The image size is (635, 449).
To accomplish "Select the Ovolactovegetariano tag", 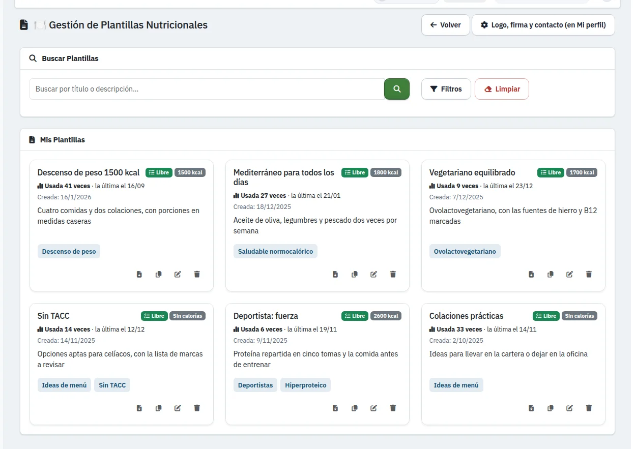I will [x=465, y=251].
